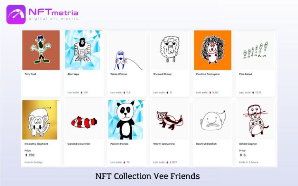
Task: View the Shrewd Sheep NFT artwork
Action: pos(170,50)
